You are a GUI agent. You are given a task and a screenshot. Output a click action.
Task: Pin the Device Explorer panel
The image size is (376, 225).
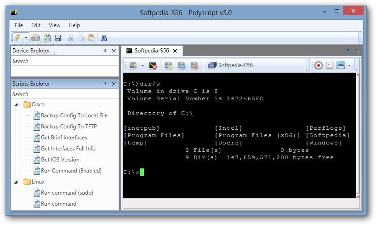(105, 51)
